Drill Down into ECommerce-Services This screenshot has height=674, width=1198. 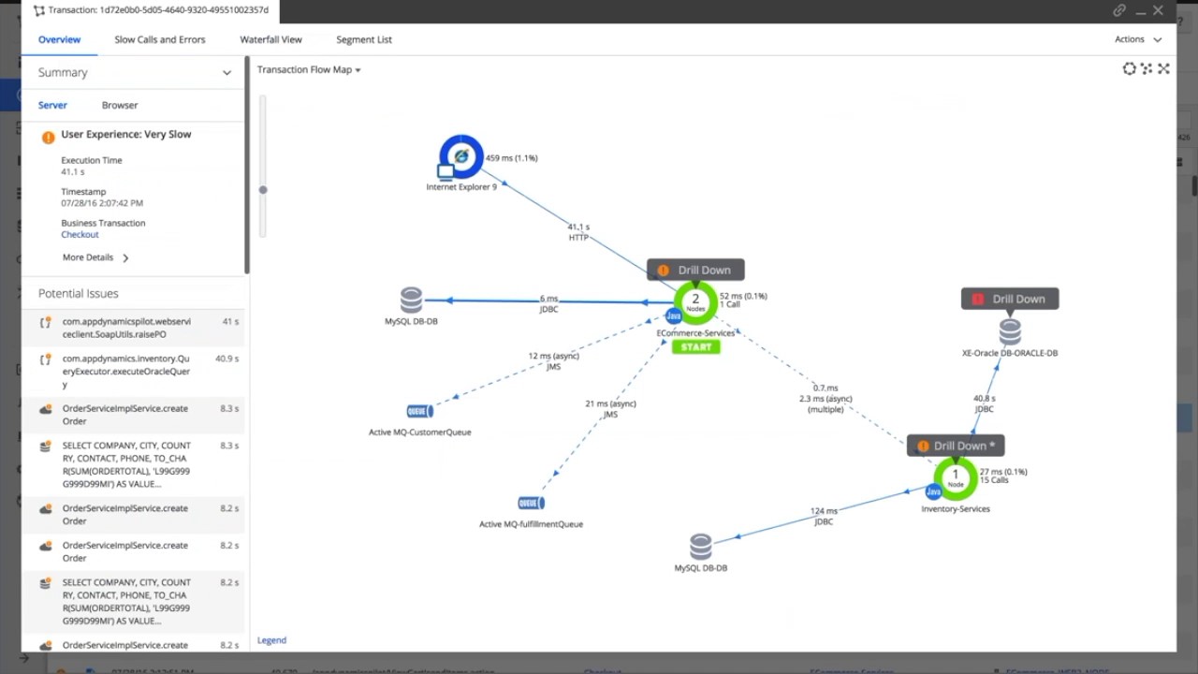click(695, 270)
